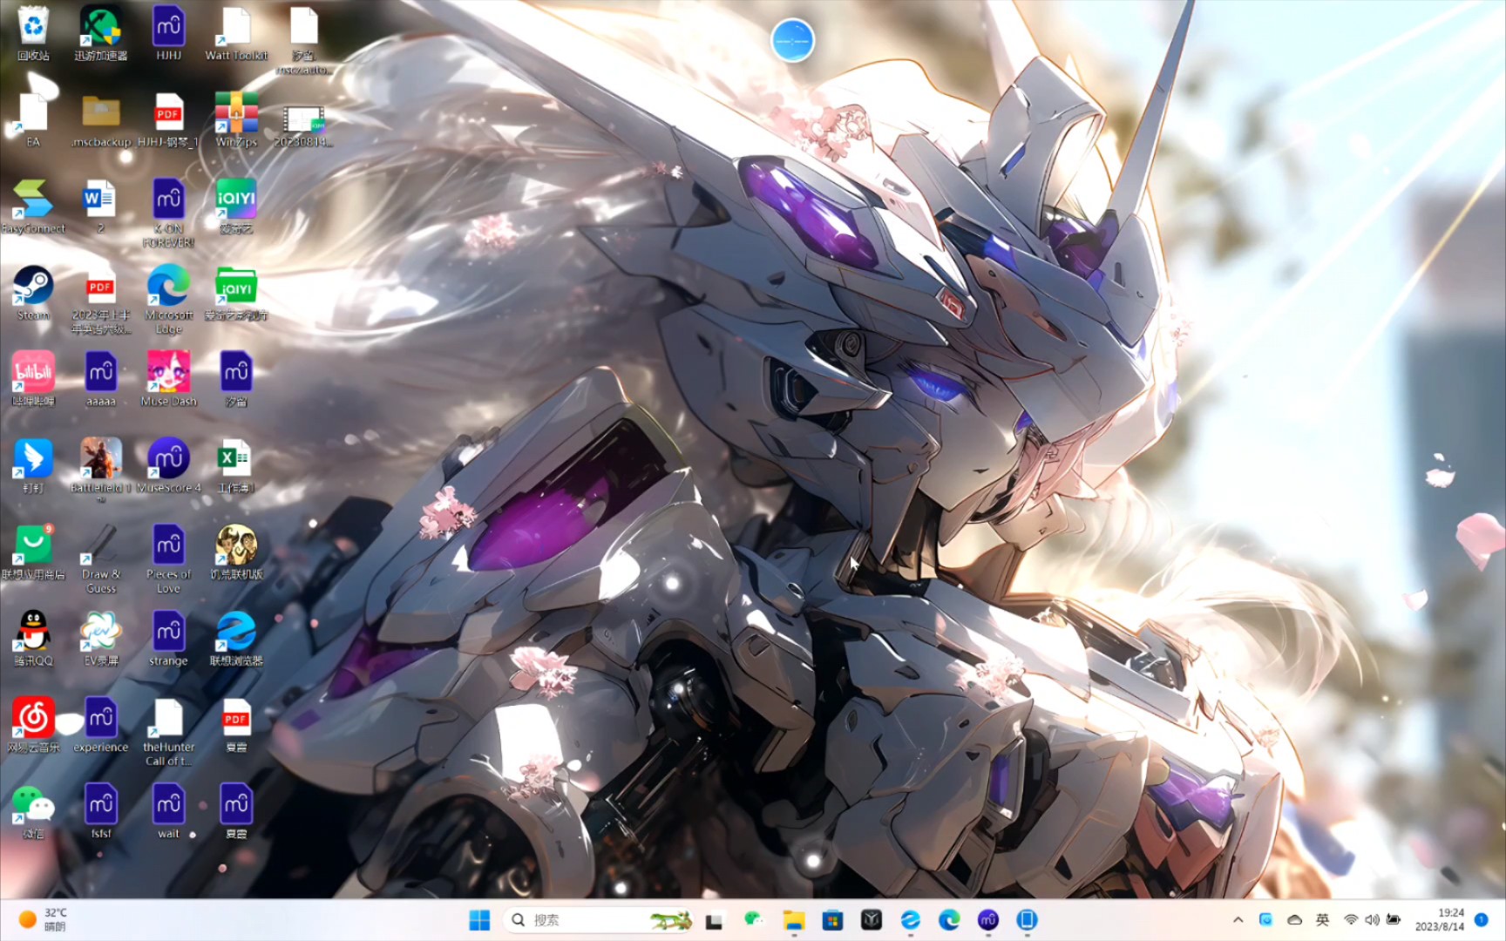
Task: Click the blue floating circle widget
Action: pyautogui.click(x=792, y=41)
